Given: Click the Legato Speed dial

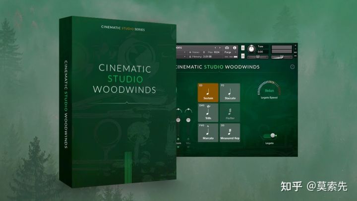Looking at the screenshot, I should 269,88.
